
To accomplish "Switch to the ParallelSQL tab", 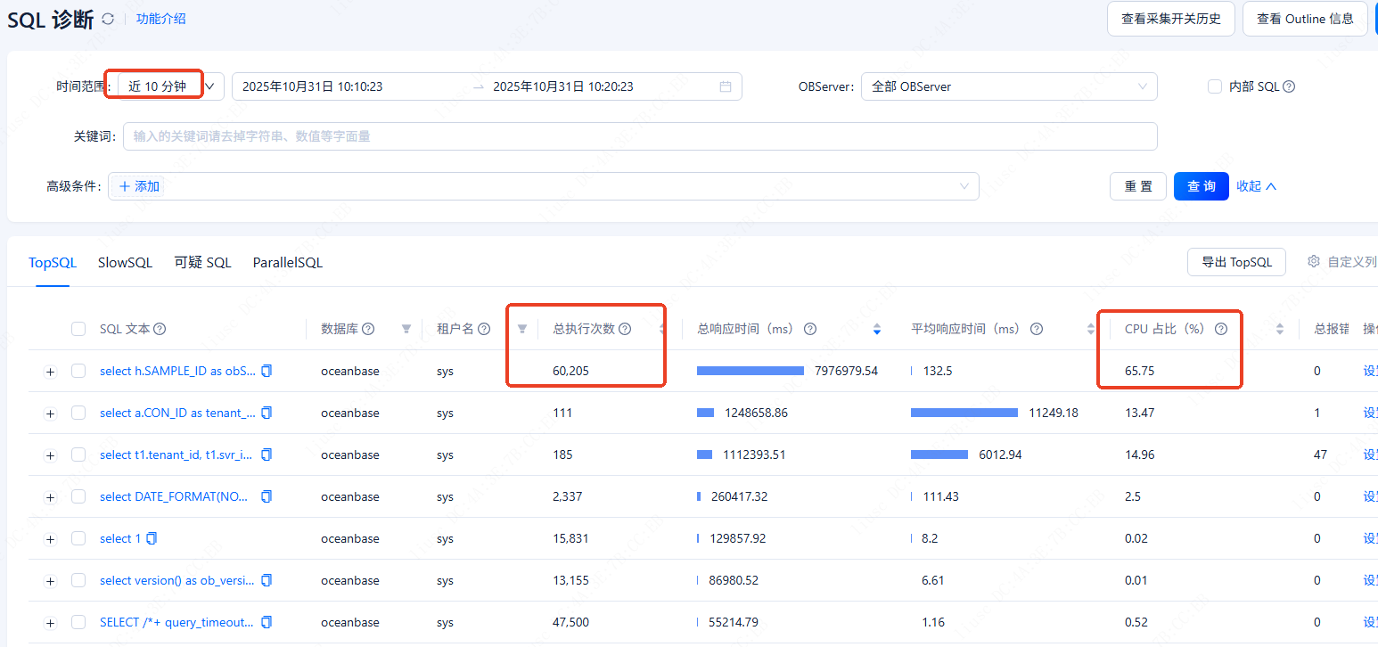I will 288,263.
